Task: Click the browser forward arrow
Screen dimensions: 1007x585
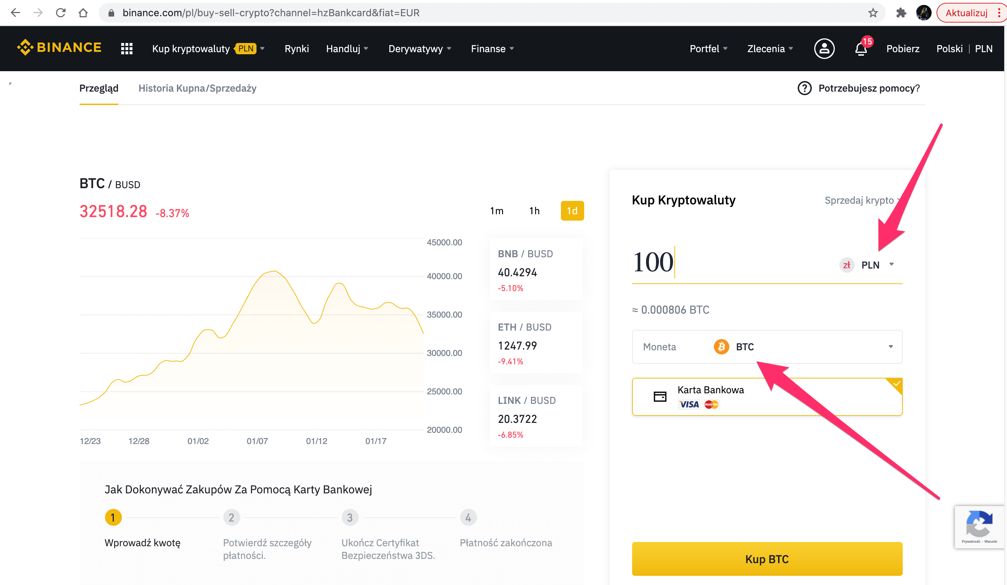Action: [38, 13]
